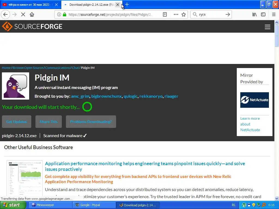
Task: Click page scrollbar down arrow
Action: tap(277, 198)
